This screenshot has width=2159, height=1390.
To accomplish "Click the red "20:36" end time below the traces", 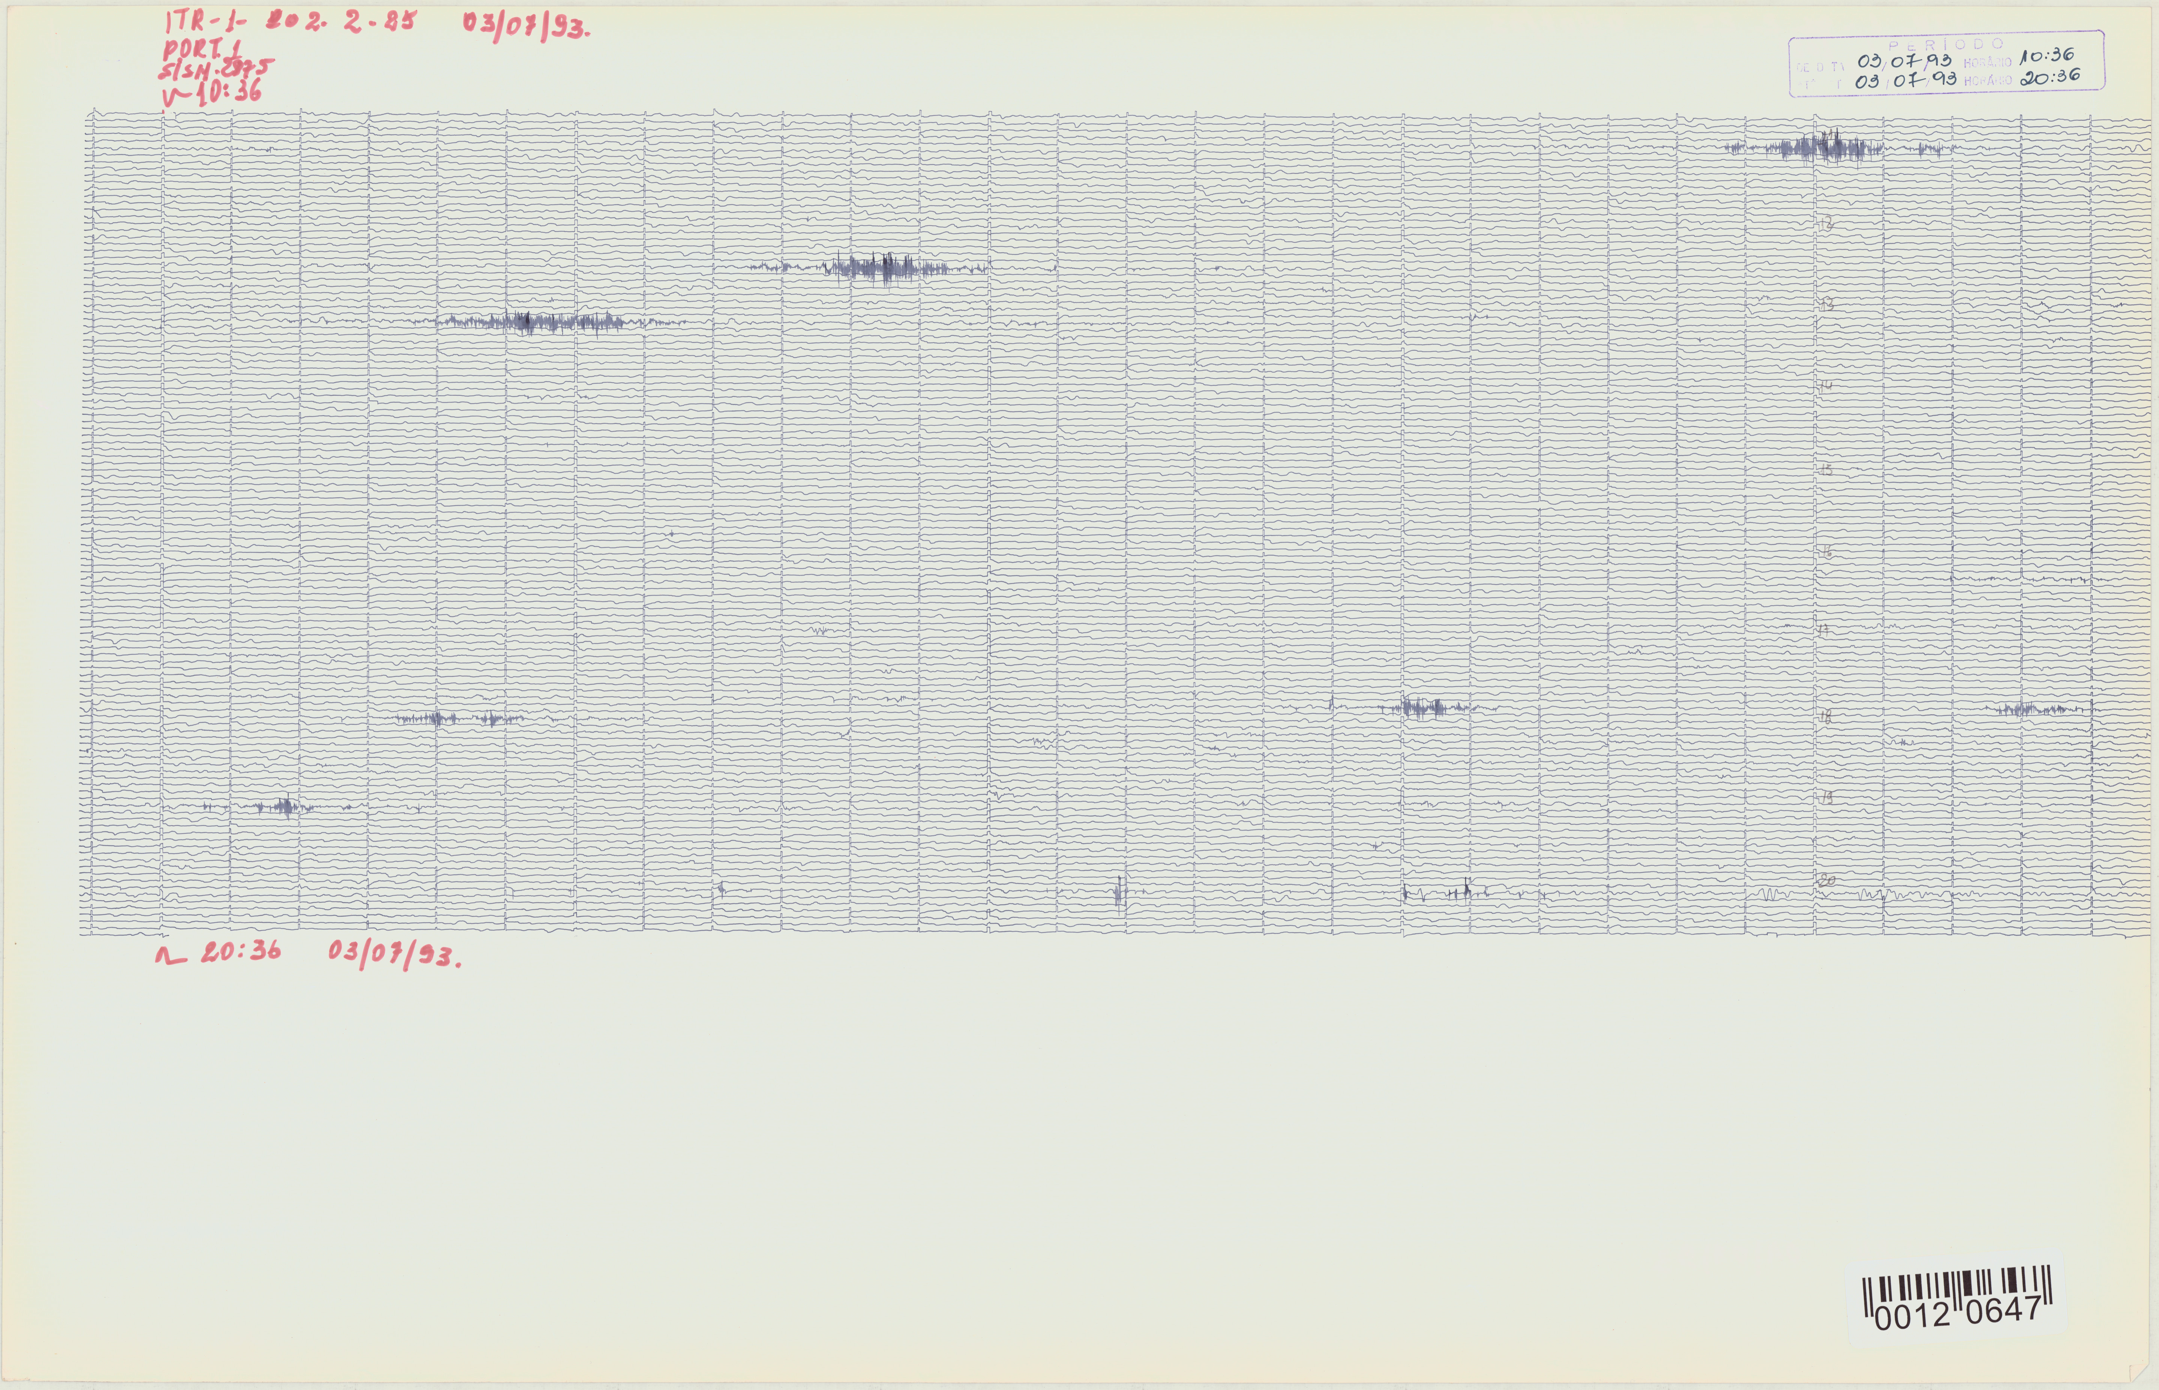I will (x=240, y=951).
